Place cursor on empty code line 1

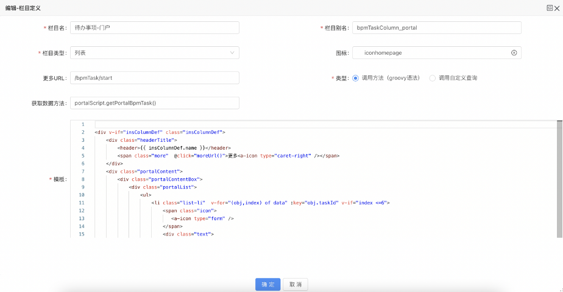tap(325, 124)
